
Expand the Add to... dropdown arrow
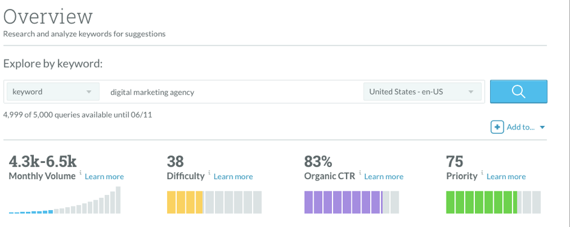pos(542,128)
